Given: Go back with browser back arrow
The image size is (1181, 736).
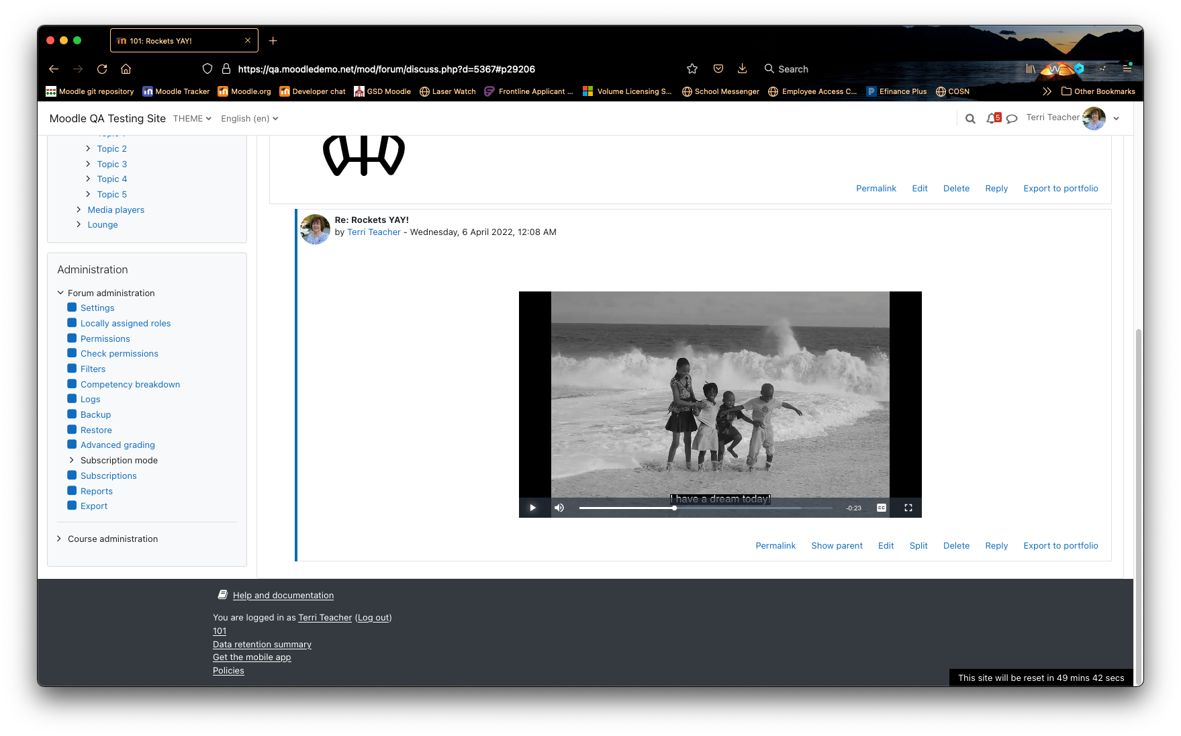Looking at the screenshot, I should point(54,68).
